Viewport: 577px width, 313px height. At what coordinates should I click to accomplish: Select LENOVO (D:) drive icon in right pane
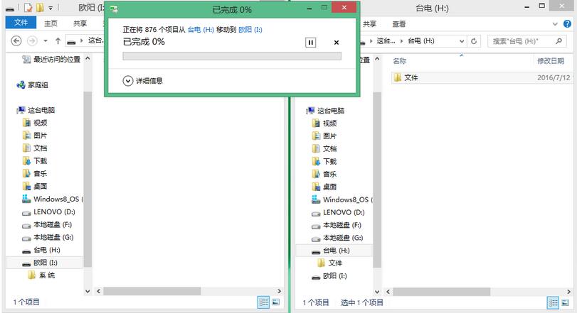click(316, 213)
